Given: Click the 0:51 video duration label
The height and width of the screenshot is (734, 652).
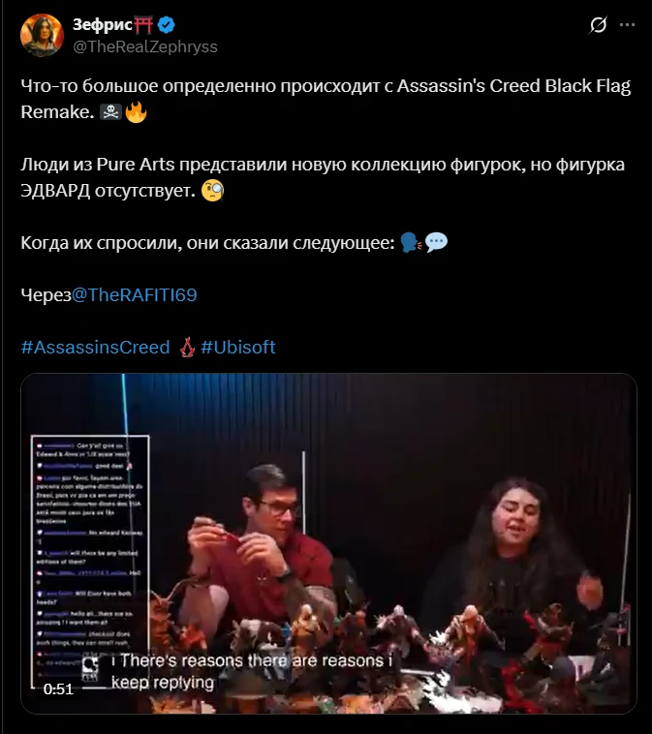Looking at the screenshot, I should (58, 689).
